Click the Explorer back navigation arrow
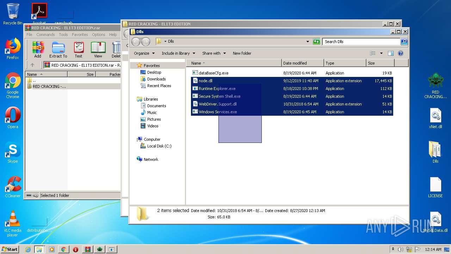The width and height of the screenshot is (451, 254). pyautogui.click(x=136, y=42)
